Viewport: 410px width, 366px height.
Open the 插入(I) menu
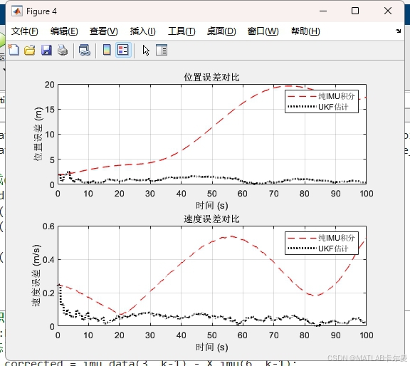coord(143,31)
